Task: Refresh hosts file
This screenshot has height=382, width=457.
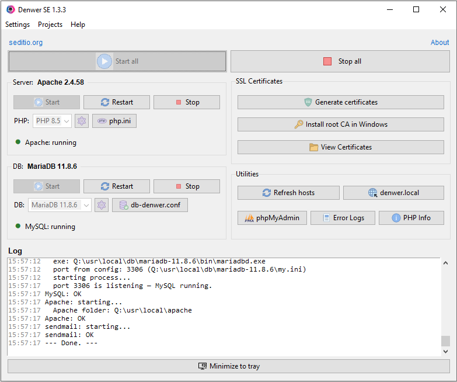Action: pos(288,193)
